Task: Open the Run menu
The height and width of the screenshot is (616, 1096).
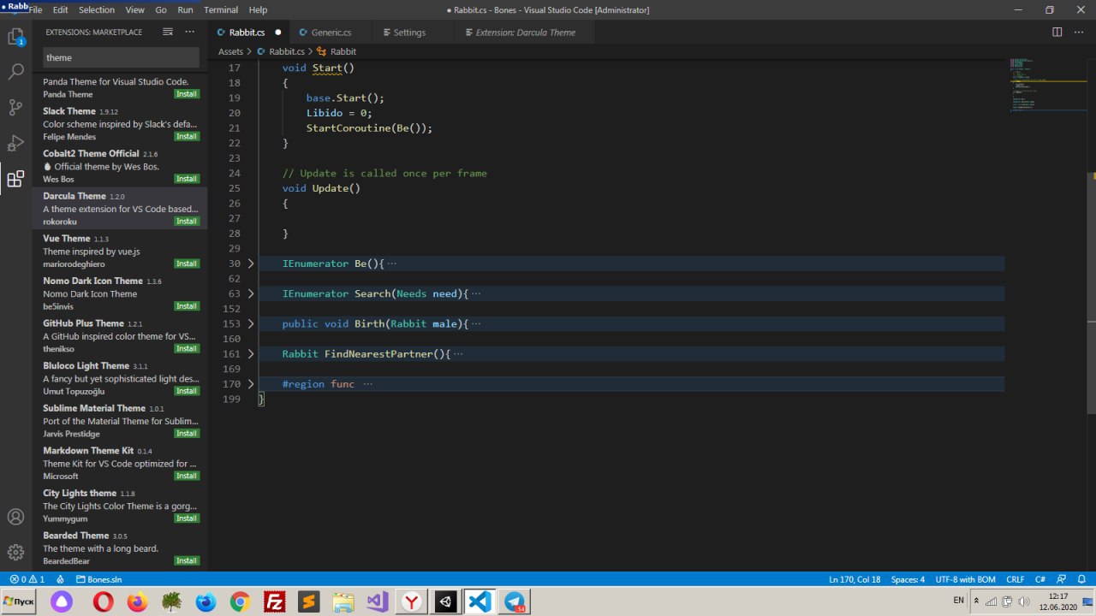Action: click(x=185, y=9)
